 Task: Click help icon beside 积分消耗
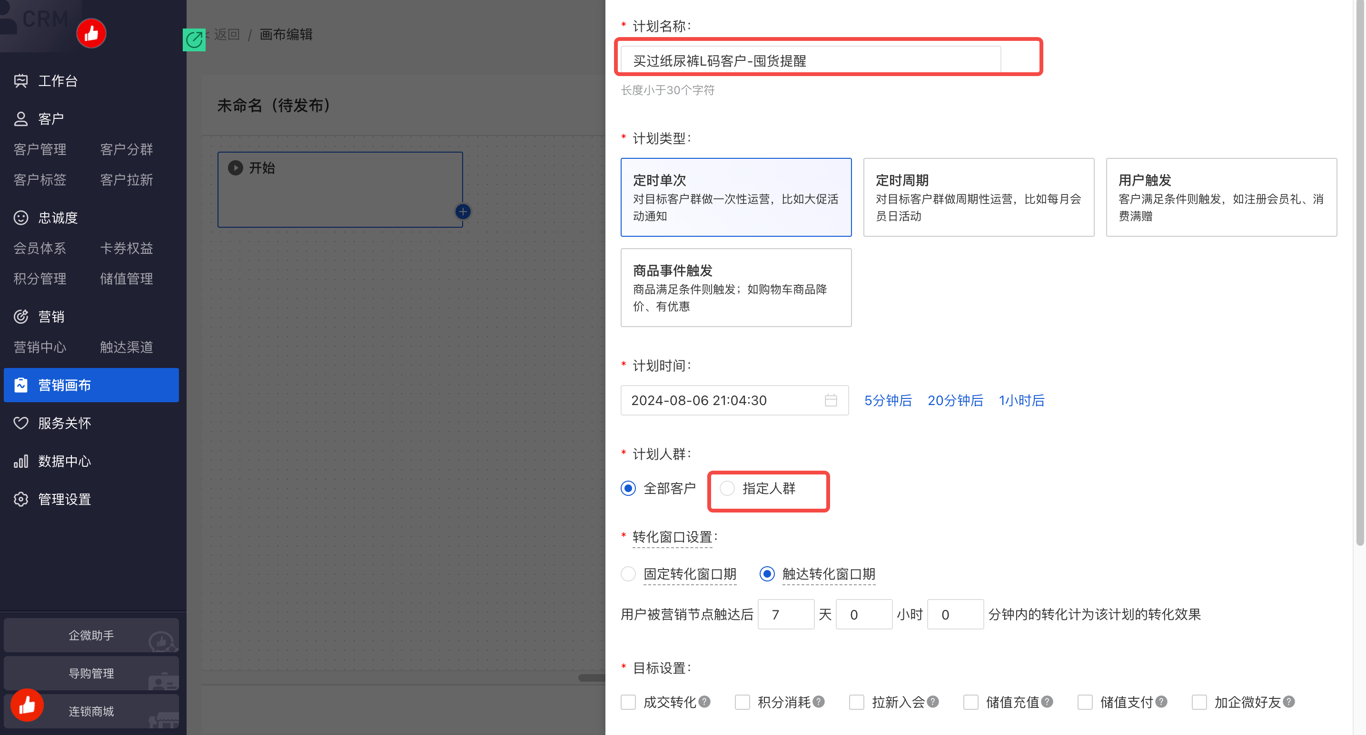[819, 702]
